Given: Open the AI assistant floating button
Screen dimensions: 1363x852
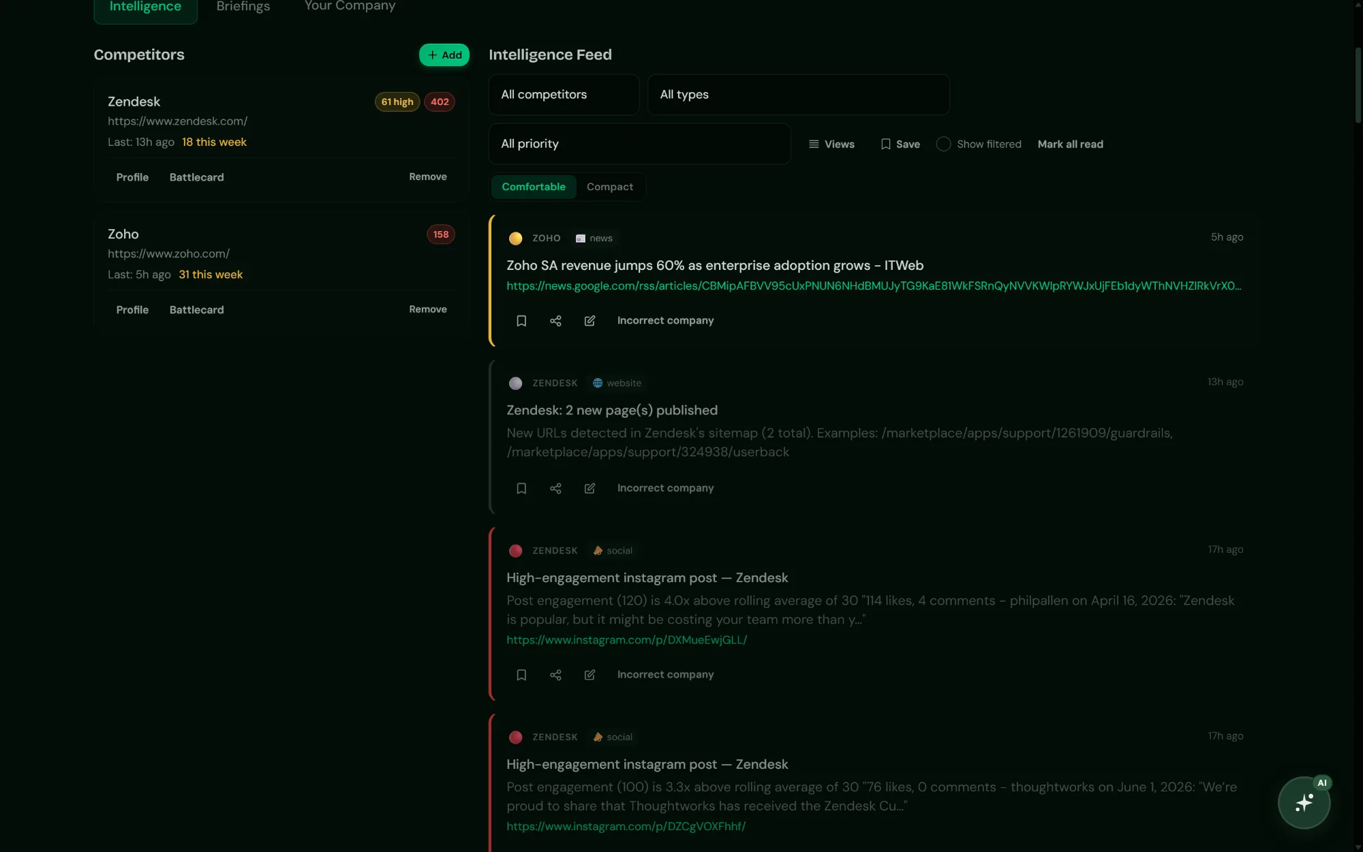Looking at the screenshot, I should tap(1304, 802).
